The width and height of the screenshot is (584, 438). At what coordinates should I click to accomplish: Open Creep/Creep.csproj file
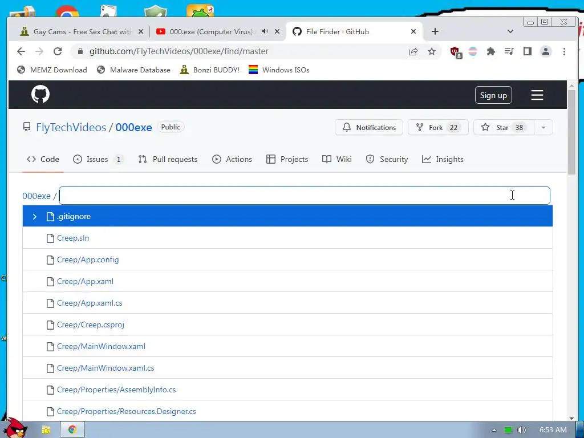[91, 325]
